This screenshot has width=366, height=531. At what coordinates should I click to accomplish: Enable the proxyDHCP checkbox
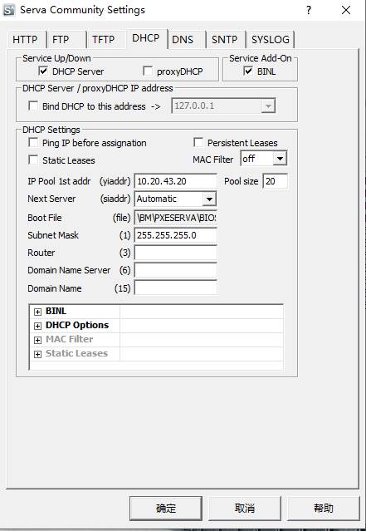pos(148,71)
